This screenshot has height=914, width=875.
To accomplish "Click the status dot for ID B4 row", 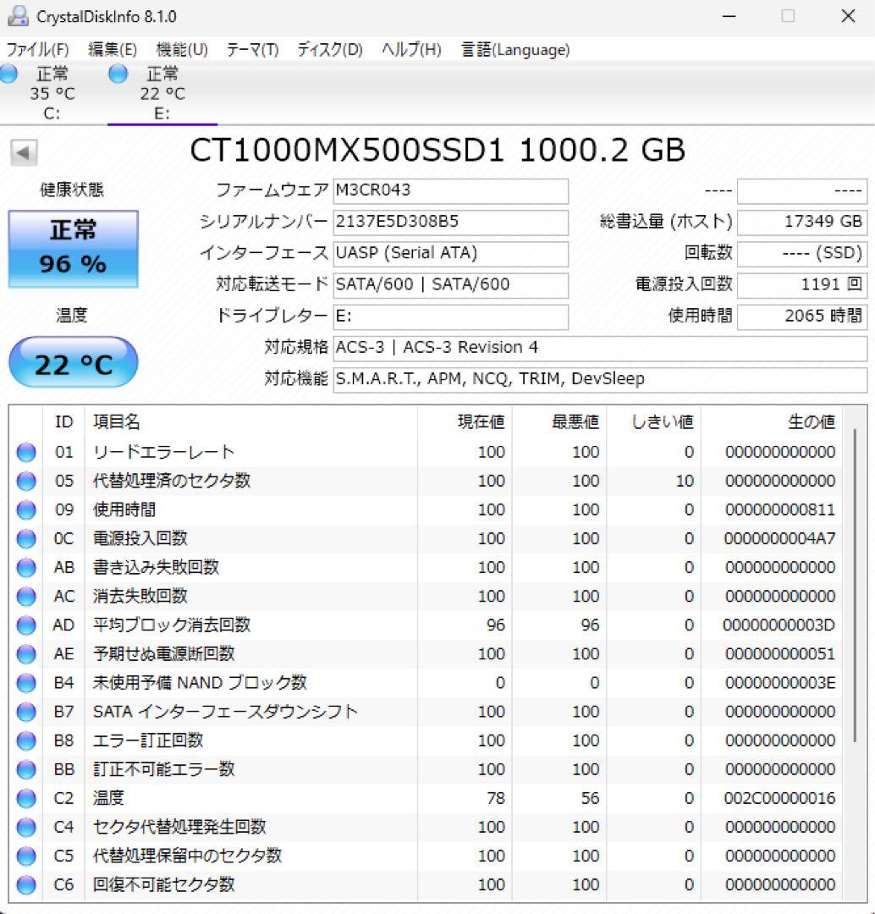I will click(x=26, y=683).
